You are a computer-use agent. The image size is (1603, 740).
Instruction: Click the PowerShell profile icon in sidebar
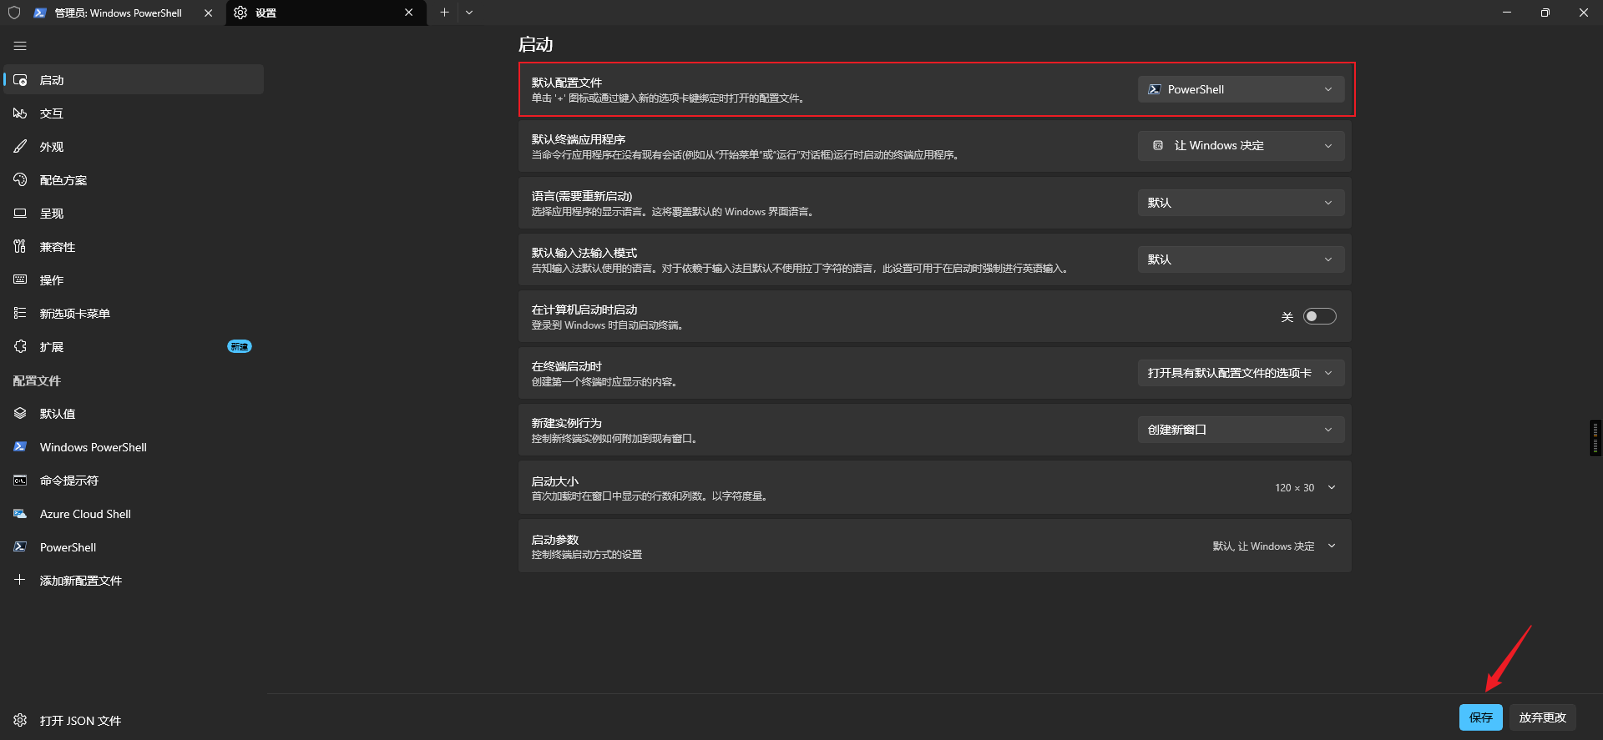coord(20,547)
